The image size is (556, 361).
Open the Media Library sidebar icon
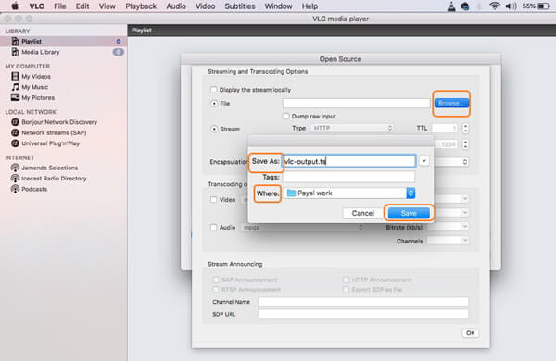15,52
